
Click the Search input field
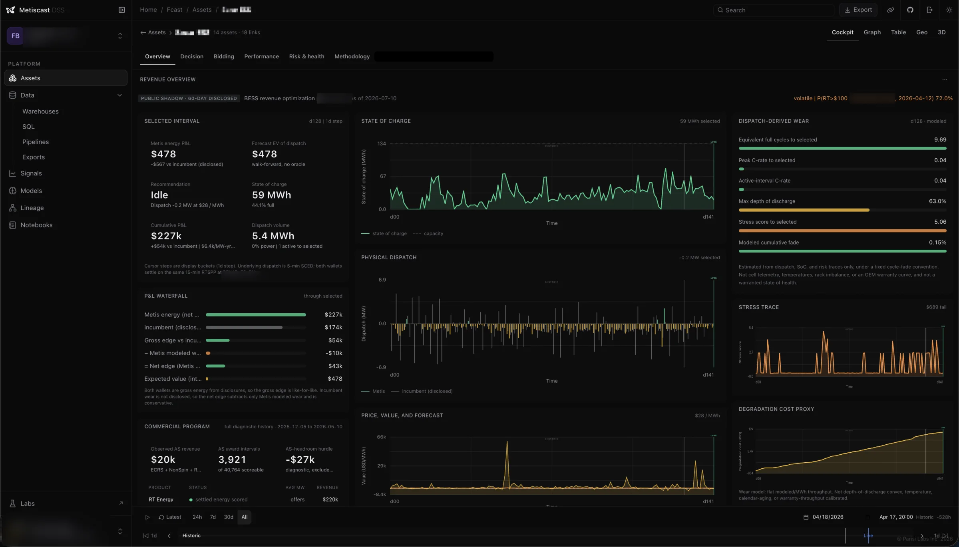(774, 10)
